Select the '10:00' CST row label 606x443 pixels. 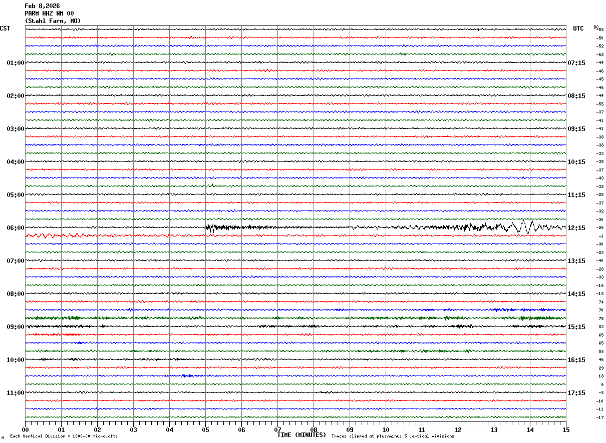click(x=16, y=360)
